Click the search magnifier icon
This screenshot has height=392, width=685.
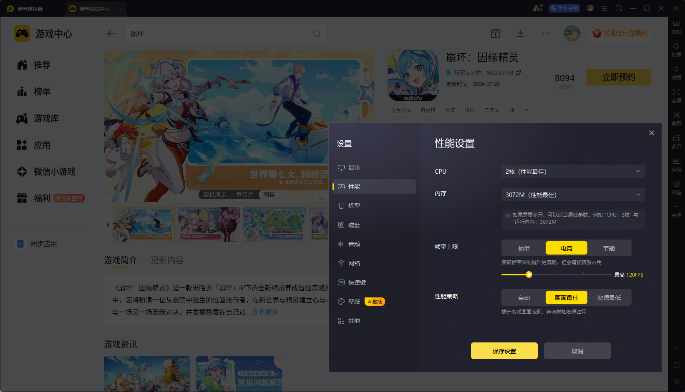[317, 33]
